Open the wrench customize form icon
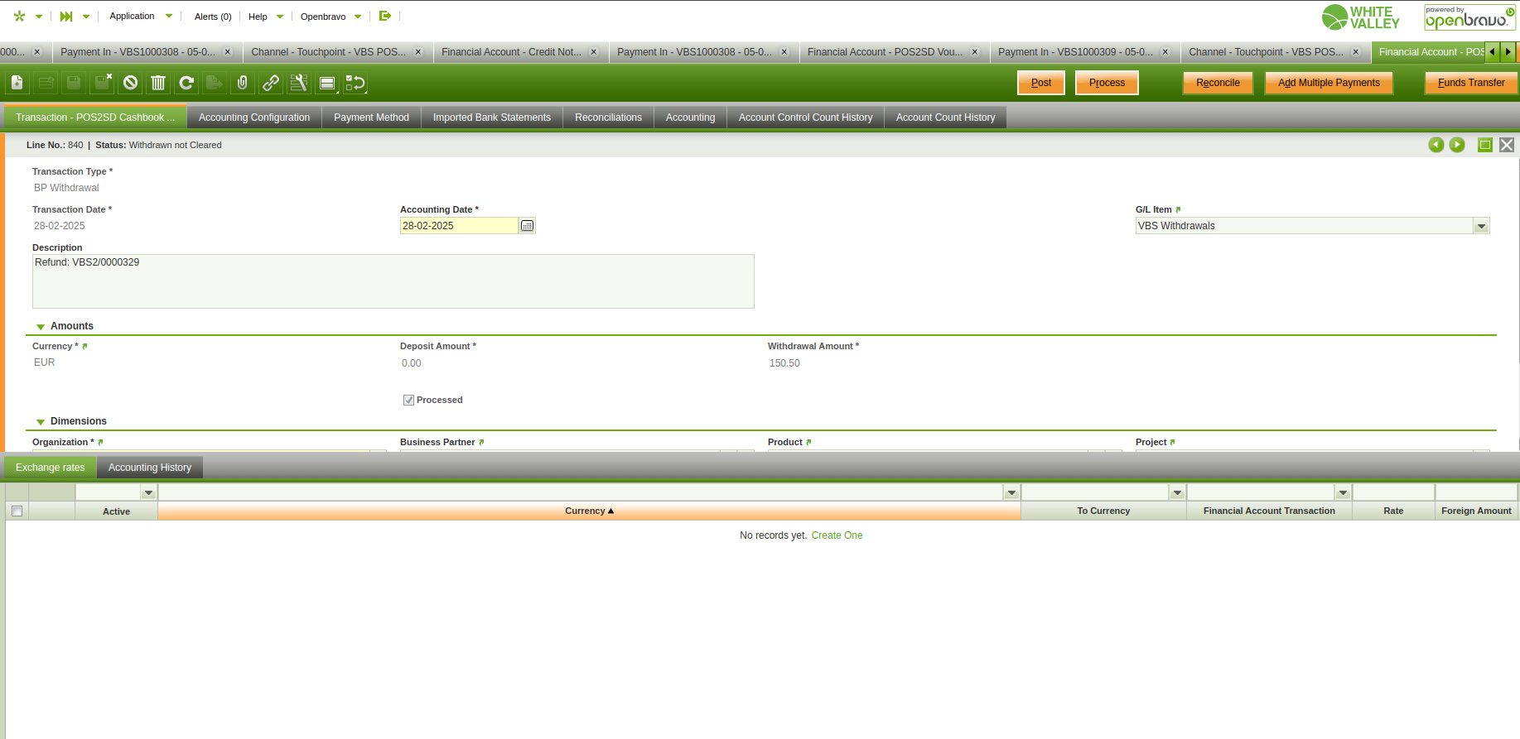This screenshot has height=739, width=1520. [299, 83]
